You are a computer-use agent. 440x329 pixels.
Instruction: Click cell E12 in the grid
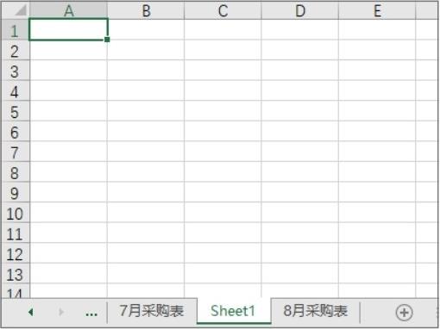pos(377,253)
